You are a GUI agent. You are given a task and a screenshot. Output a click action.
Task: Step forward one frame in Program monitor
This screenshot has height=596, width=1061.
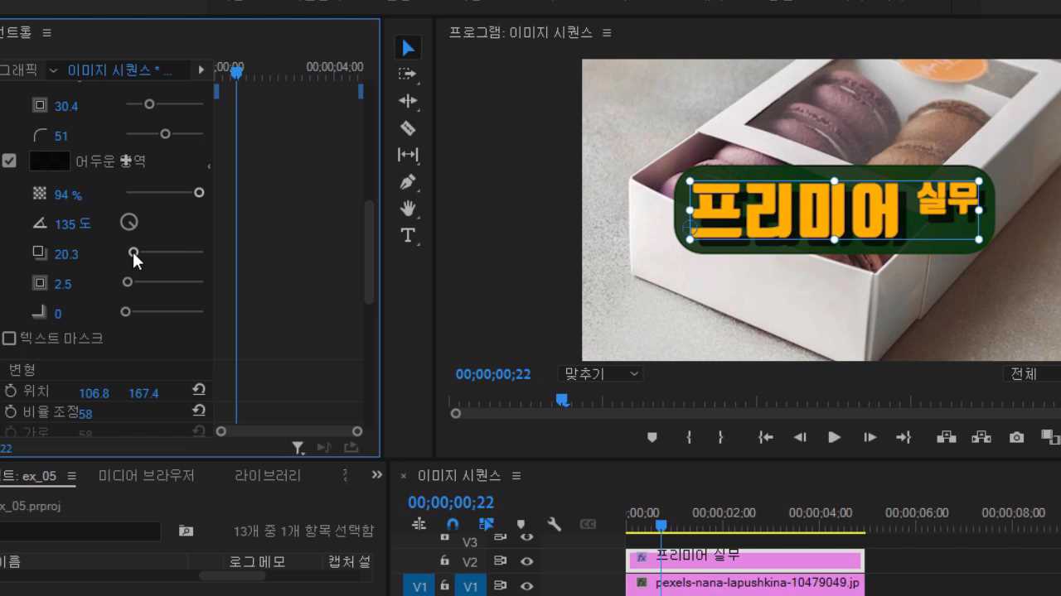coord(870,437)
